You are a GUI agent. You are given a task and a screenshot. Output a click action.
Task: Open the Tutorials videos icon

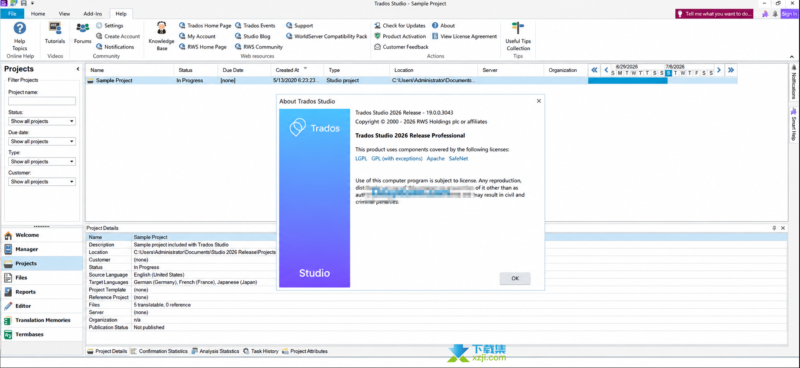coord(55,33)
